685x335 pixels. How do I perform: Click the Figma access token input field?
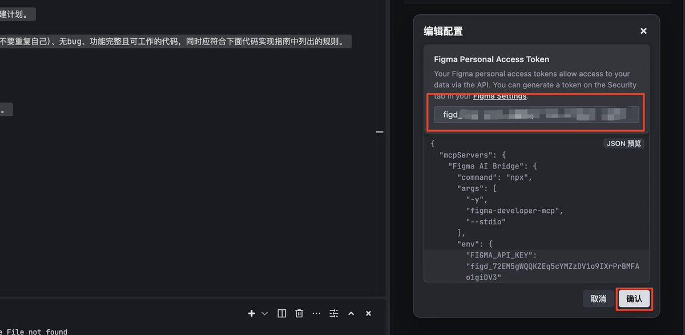(536, 115)
